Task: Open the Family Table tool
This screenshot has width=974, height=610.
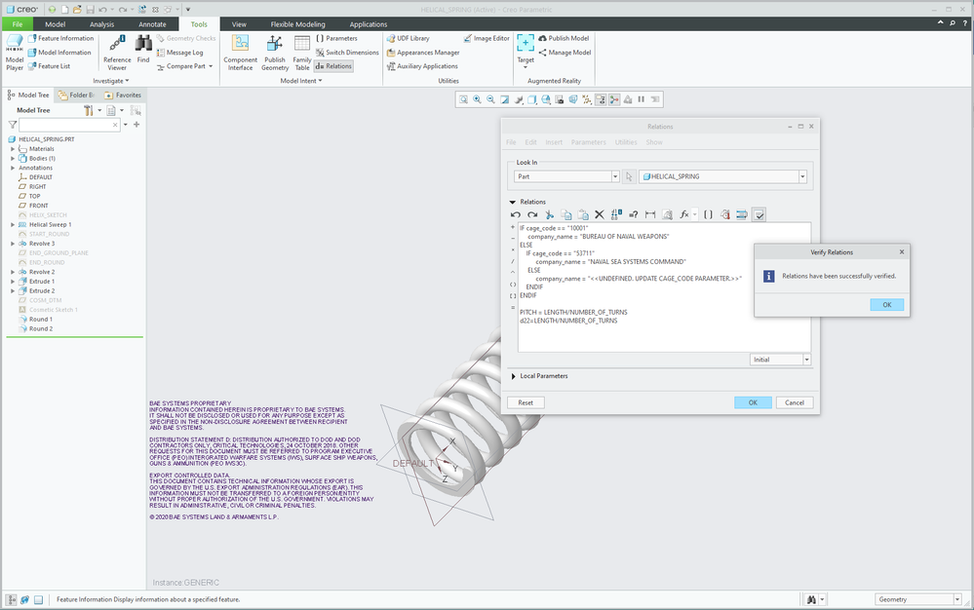Action: tap(302, 53)
